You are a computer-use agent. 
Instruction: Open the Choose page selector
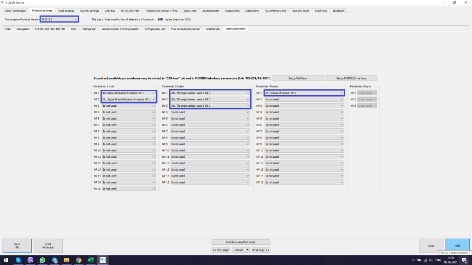click(241, 250)
